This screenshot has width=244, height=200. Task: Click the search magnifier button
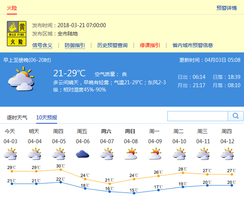(235, 116)
